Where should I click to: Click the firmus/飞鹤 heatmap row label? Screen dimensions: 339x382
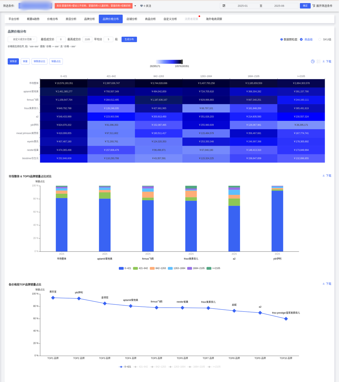[x=33, y=100]
